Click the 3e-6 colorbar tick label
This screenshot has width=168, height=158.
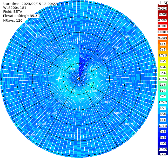pos(163,73)
